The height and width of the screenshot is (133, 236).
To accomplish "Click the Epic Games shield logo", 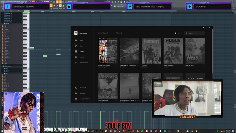I will pyautogui.click(x=76, y=33).
